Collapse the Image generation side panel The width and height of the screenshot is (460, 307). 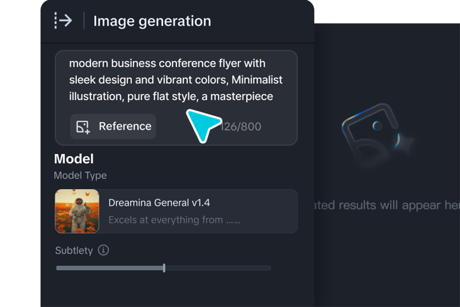pos(64,21)
